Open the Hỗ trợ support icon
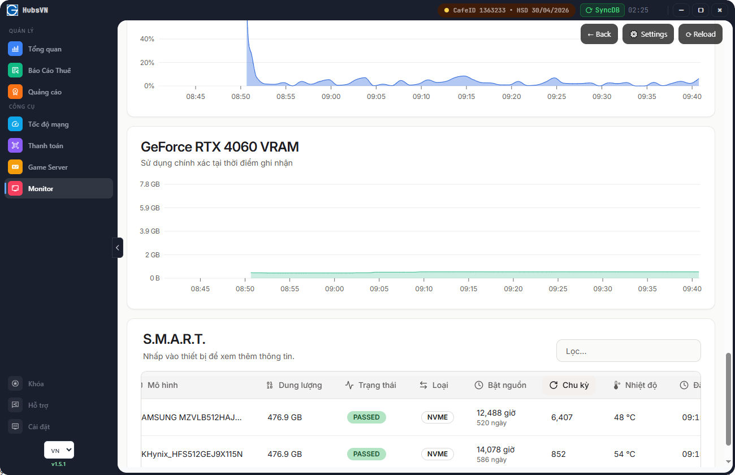735x475 pixels. click(15, 405)
